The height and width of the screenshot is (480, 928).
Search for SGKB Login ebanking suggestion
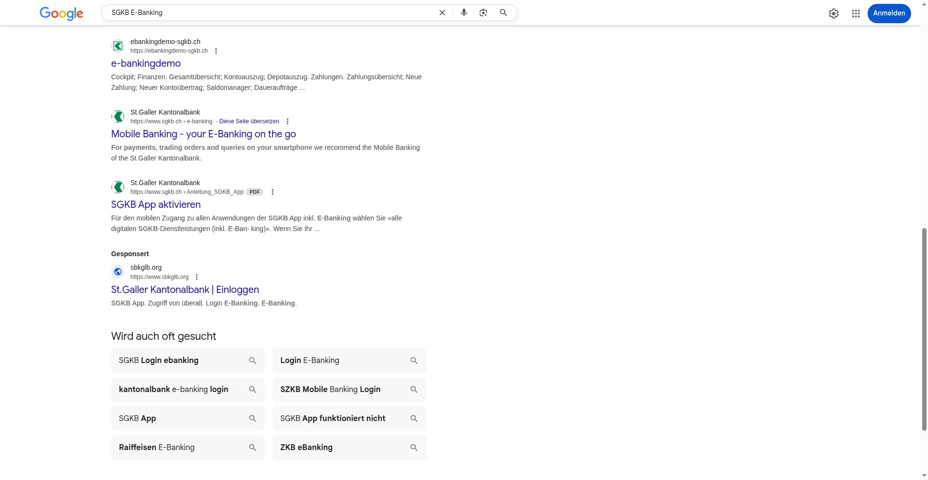[x=188, y=361]
